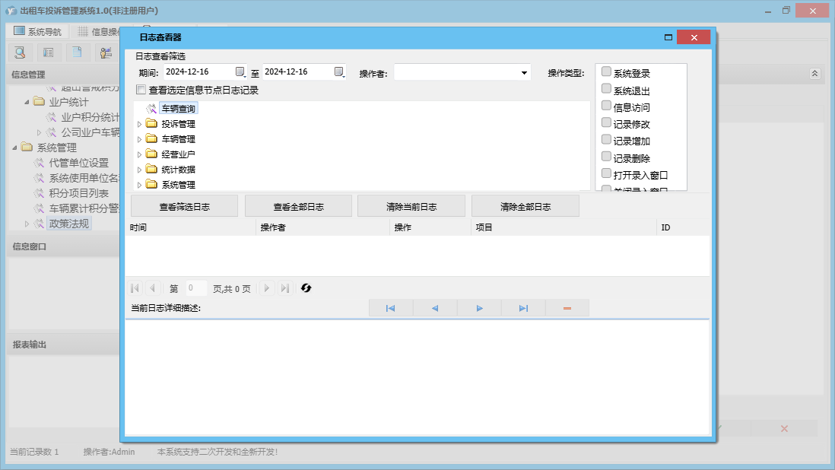Switch to 信息操作 tab
The image size is (835, 470).
pyautogui.click(x=99, y=31)
